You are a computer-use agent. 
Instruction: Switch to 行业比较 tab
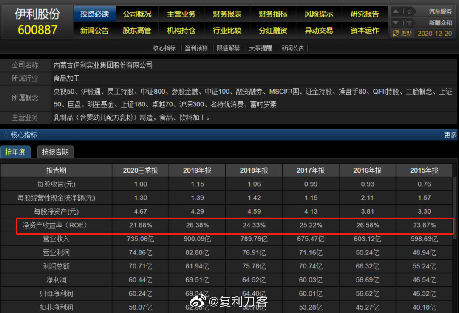tap(227, 31)
